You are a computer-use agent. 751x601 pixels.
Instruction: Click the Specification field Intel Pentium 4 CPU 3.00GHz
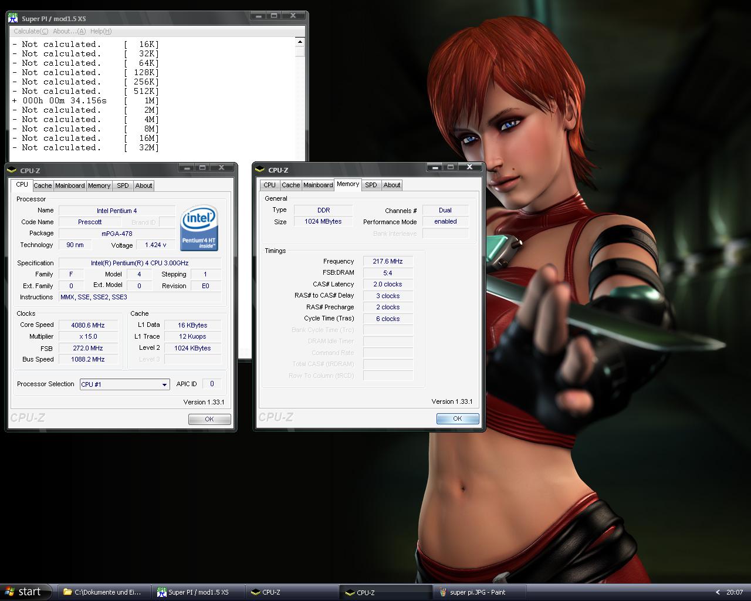pos(140,263)
